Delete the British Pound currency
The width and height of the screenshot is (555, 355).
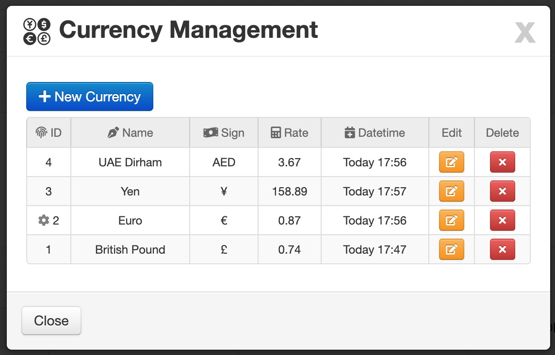502,249
